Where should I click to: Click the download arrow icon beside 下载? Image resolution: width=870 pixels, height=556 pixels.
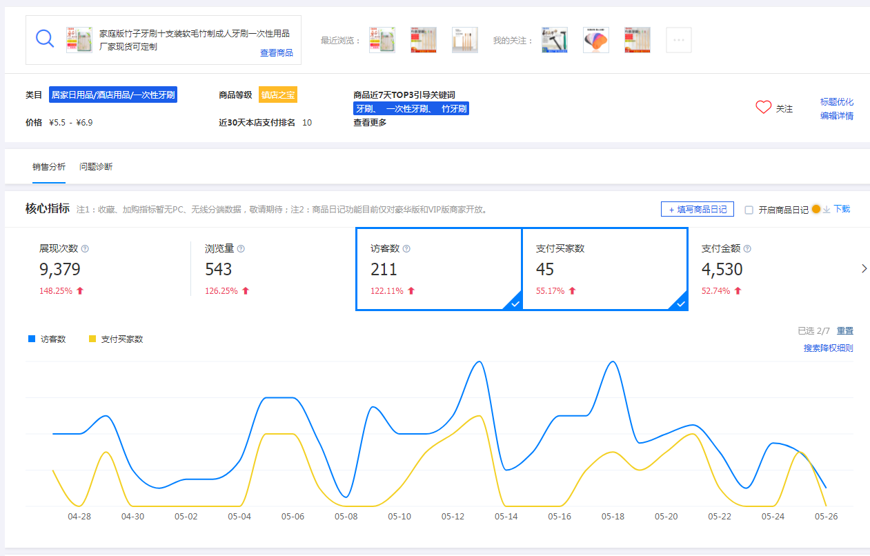point(827,210)
